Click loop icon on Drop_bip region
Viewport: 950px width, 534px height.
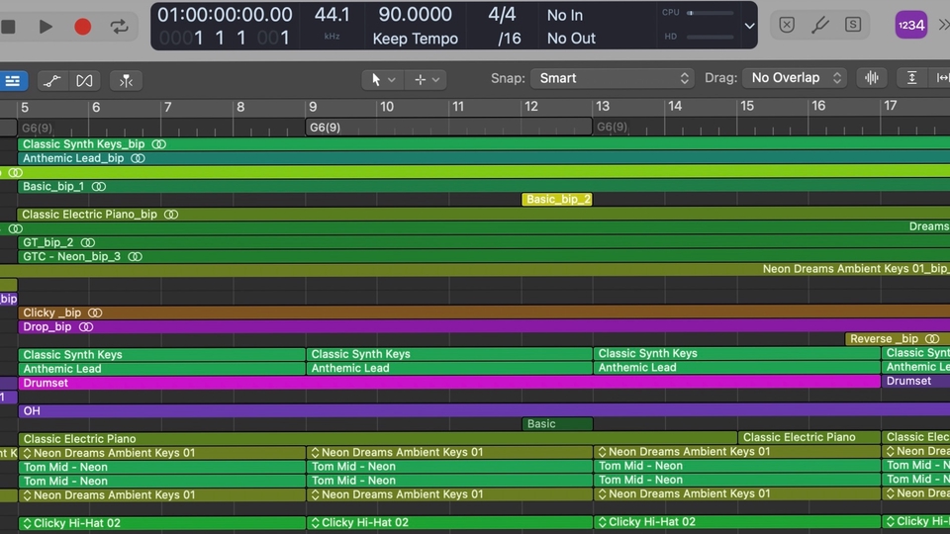point(86,327)
